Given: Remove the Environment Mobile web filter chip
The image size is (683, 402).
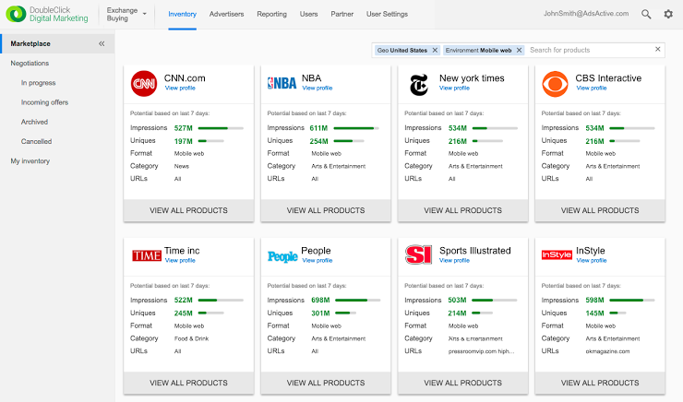Looking at the screenshot, I should [x=520, y=50].
